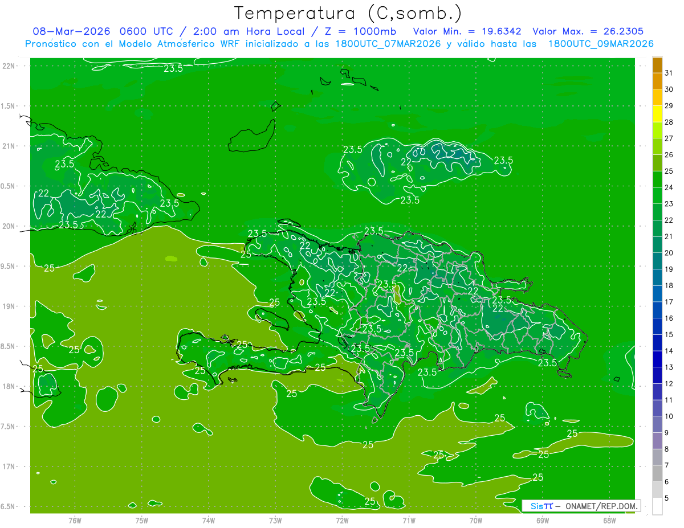Click the yellow legend swatch between 28 and 29
This screenshot has width=684, height=528.
pyautogui.click(x=657, y=114)
